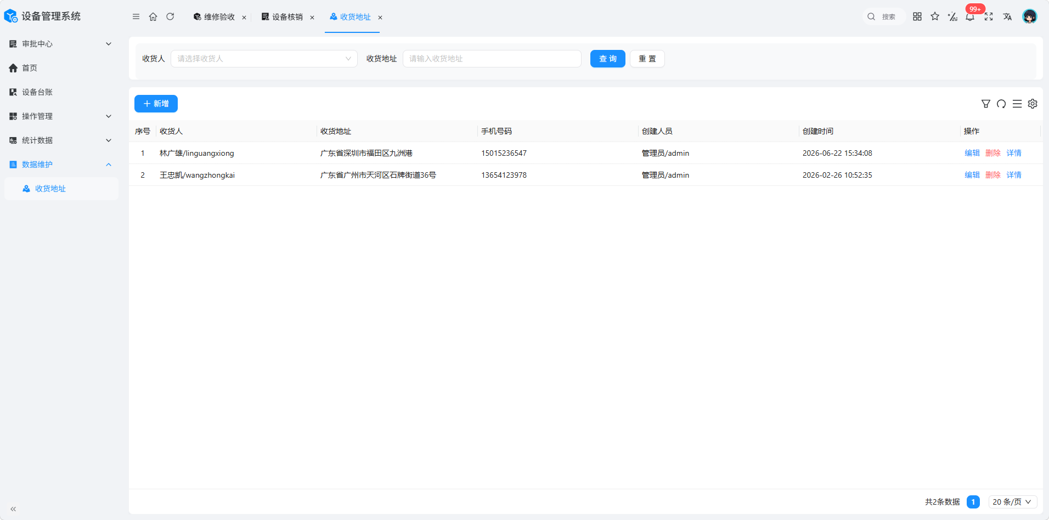Close the 设备核销 tab
The image size is (1049, 520).
click(312, 18)
